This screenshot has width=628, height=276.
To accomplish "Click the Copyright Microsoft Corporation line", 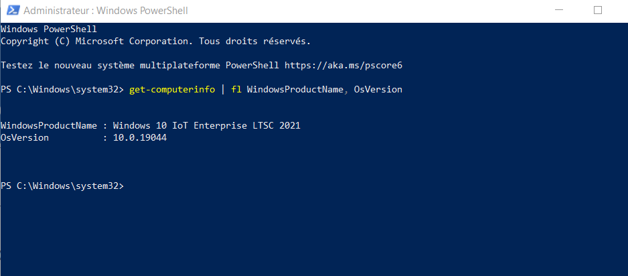I will click(155, 42).
